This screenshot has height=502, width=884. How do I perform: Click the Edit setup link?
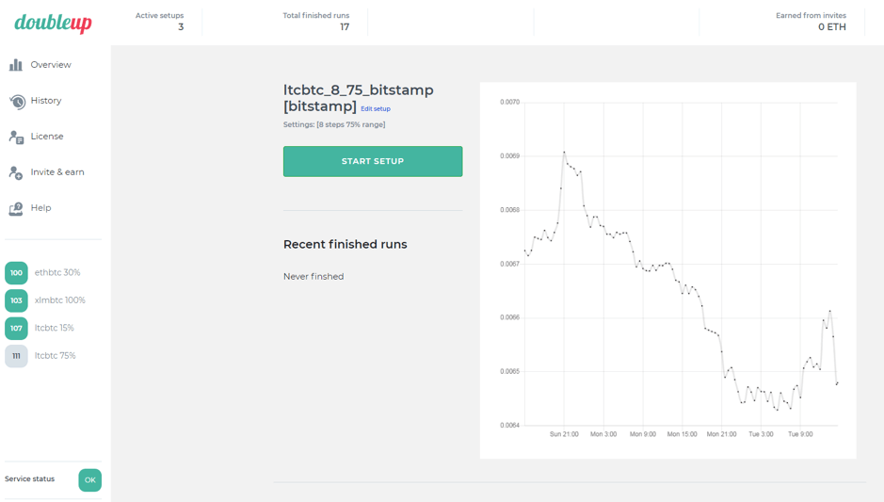[x=376, y=109]
